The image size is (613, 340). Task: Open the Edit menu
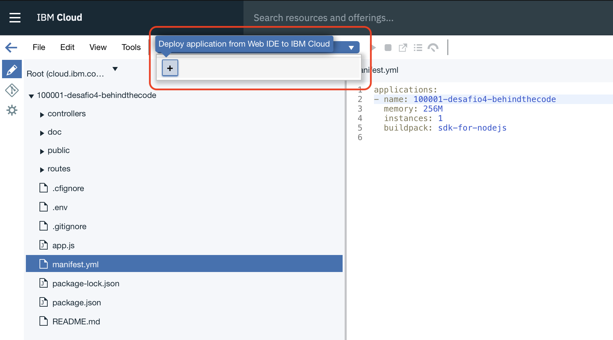(67, 47)
